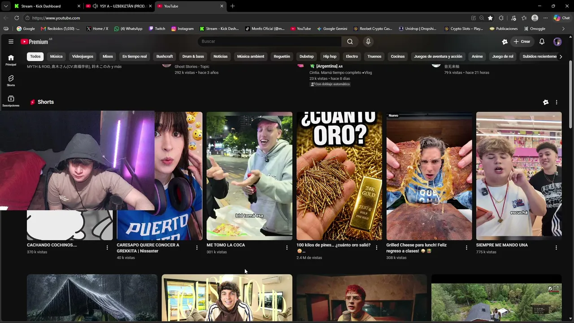Go to Principal in the sidebar
This screenshot has height=323, width=574.
(x=11, y=60)
